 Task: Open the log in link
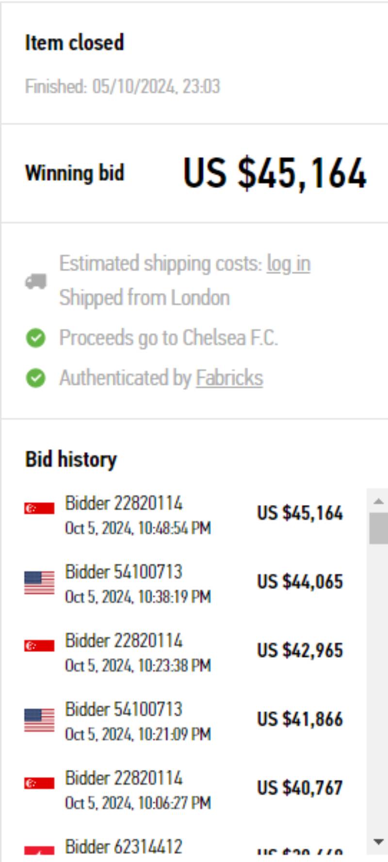[x=289, y=264]
